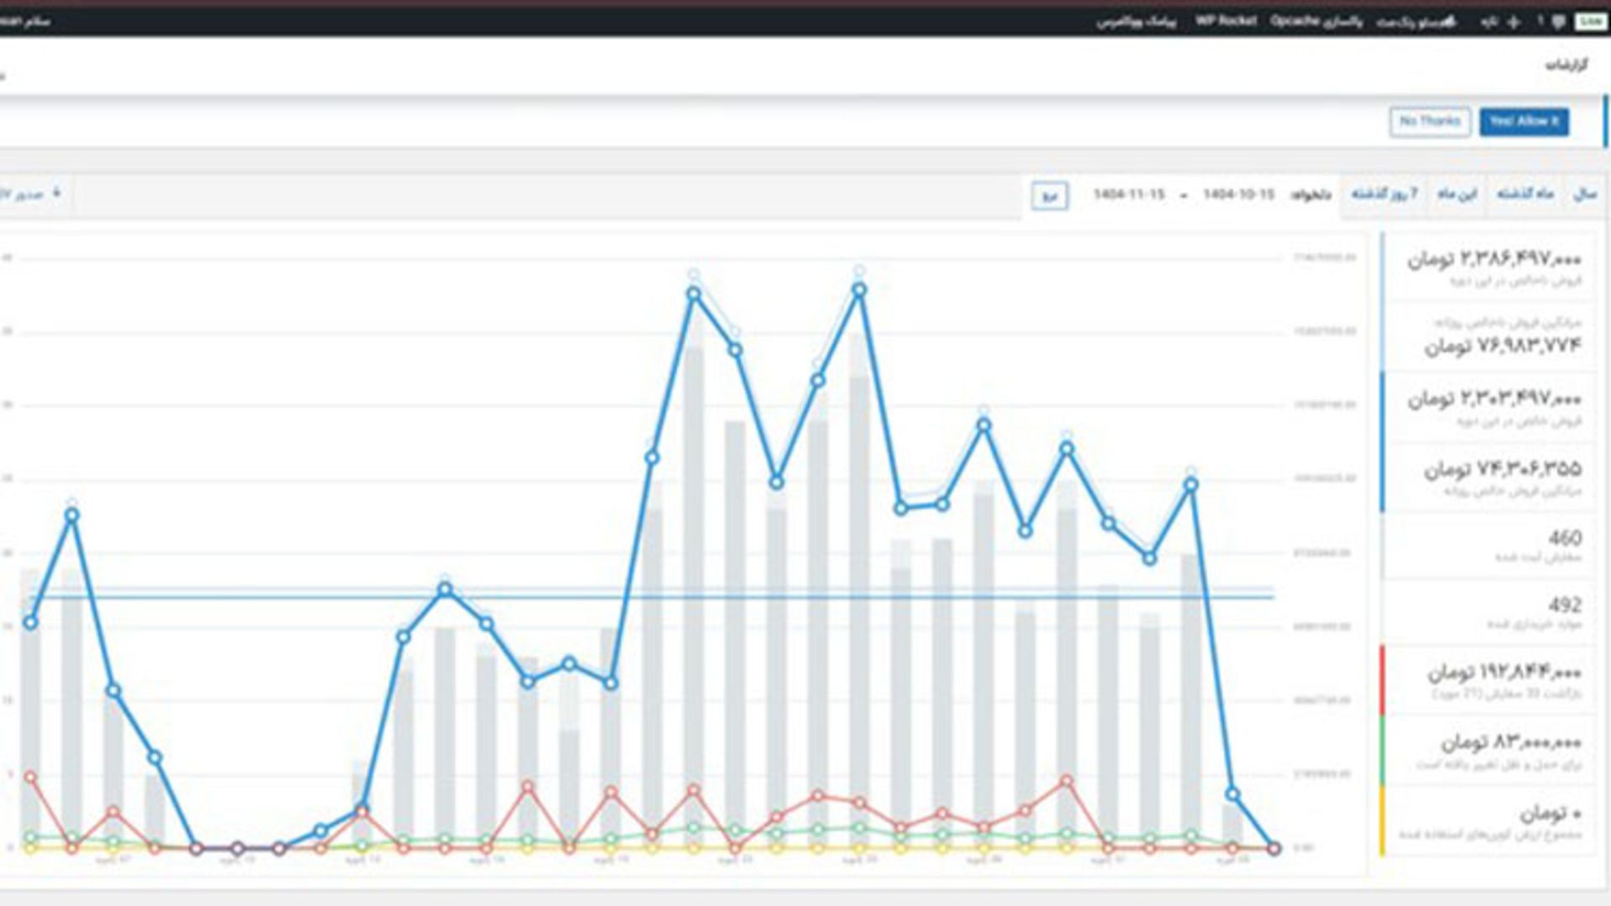This screenshot has width=1611, height=906.
Task: Click the plus icon for new content
Action: point(1514,22)
